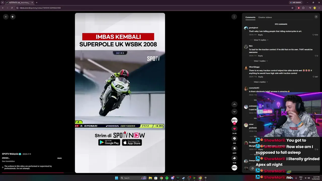The image size is (322, 181).
Task: Switch to the Comments tab
Action: [250, 17]
